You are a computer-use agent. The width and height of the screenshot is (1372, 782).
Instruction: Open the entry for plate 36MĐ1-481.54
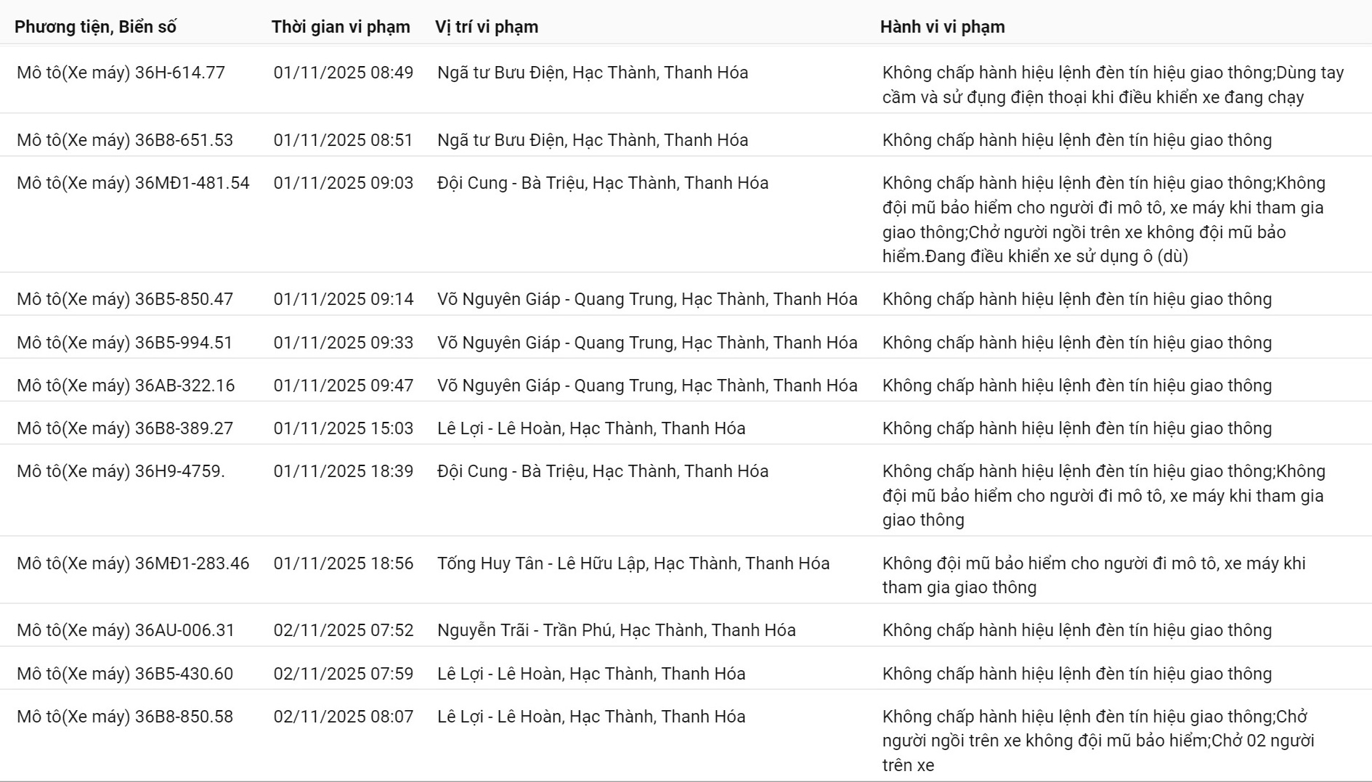point(133,183)
